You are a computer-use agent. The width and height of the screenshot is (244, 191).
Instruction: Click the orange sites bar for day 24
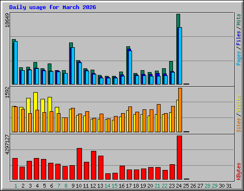[x=180, y=110]
